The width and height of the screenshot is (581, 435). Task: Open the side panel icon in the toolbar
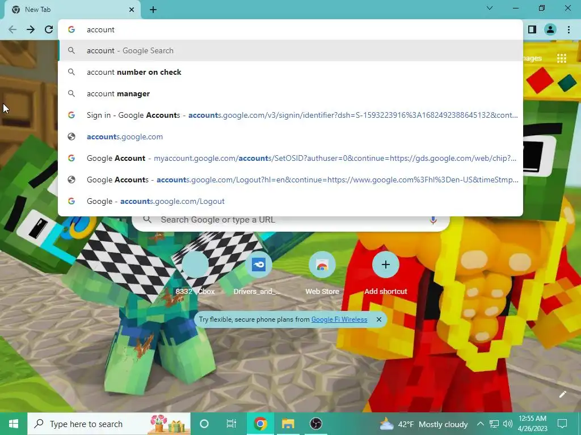(532, 29)
